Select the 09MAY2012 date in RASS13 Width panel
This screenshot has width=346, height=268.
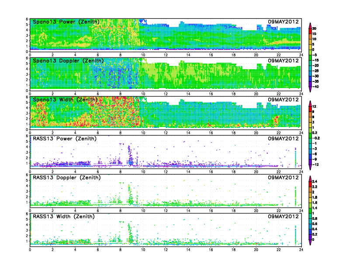click(x=283, y=216)
